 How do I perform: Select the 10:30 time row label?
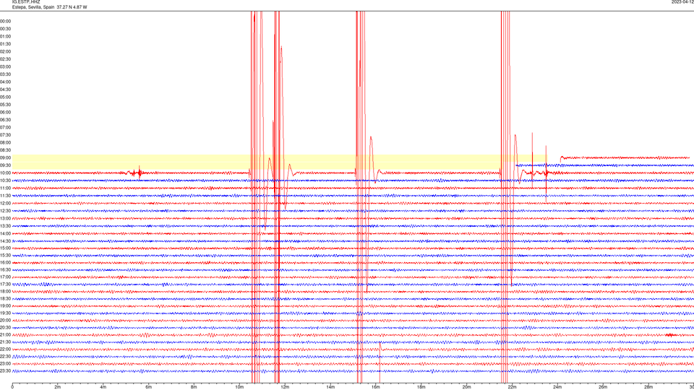pos(5,181)
